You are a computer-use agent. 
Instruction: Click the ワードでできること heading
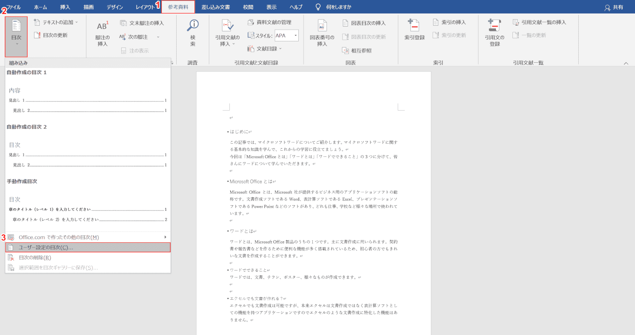click(x=248, y=270)
